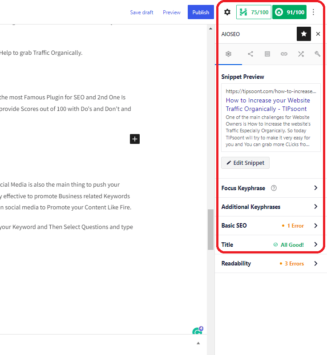Switch to the AIOSEO Social share tab
This screenshot has height=355, width=327.
(x=250, y=54)
